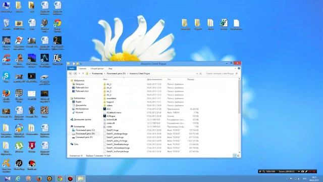Open Computer icon on desktop

click(x=6, y=7)
